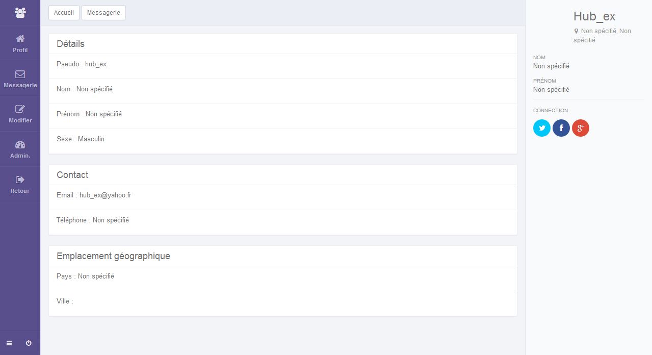652x355 pixels.
Task: Open the Admin. dashboard icon
Action: coord(20,144)
